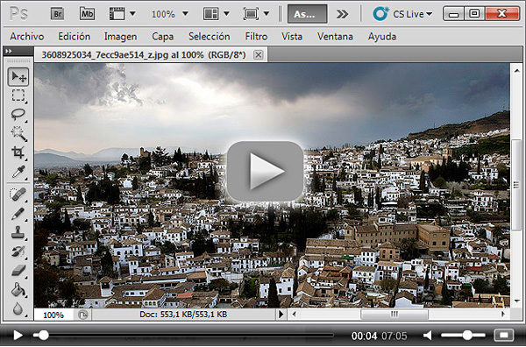Open the arrange documents dropdown arrow
Image resolution: width=526 pixels, height=347 pixels.
click(226, 14)
